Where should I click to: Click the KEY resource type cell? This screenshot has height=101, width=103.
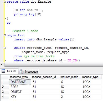pos(20,97)
